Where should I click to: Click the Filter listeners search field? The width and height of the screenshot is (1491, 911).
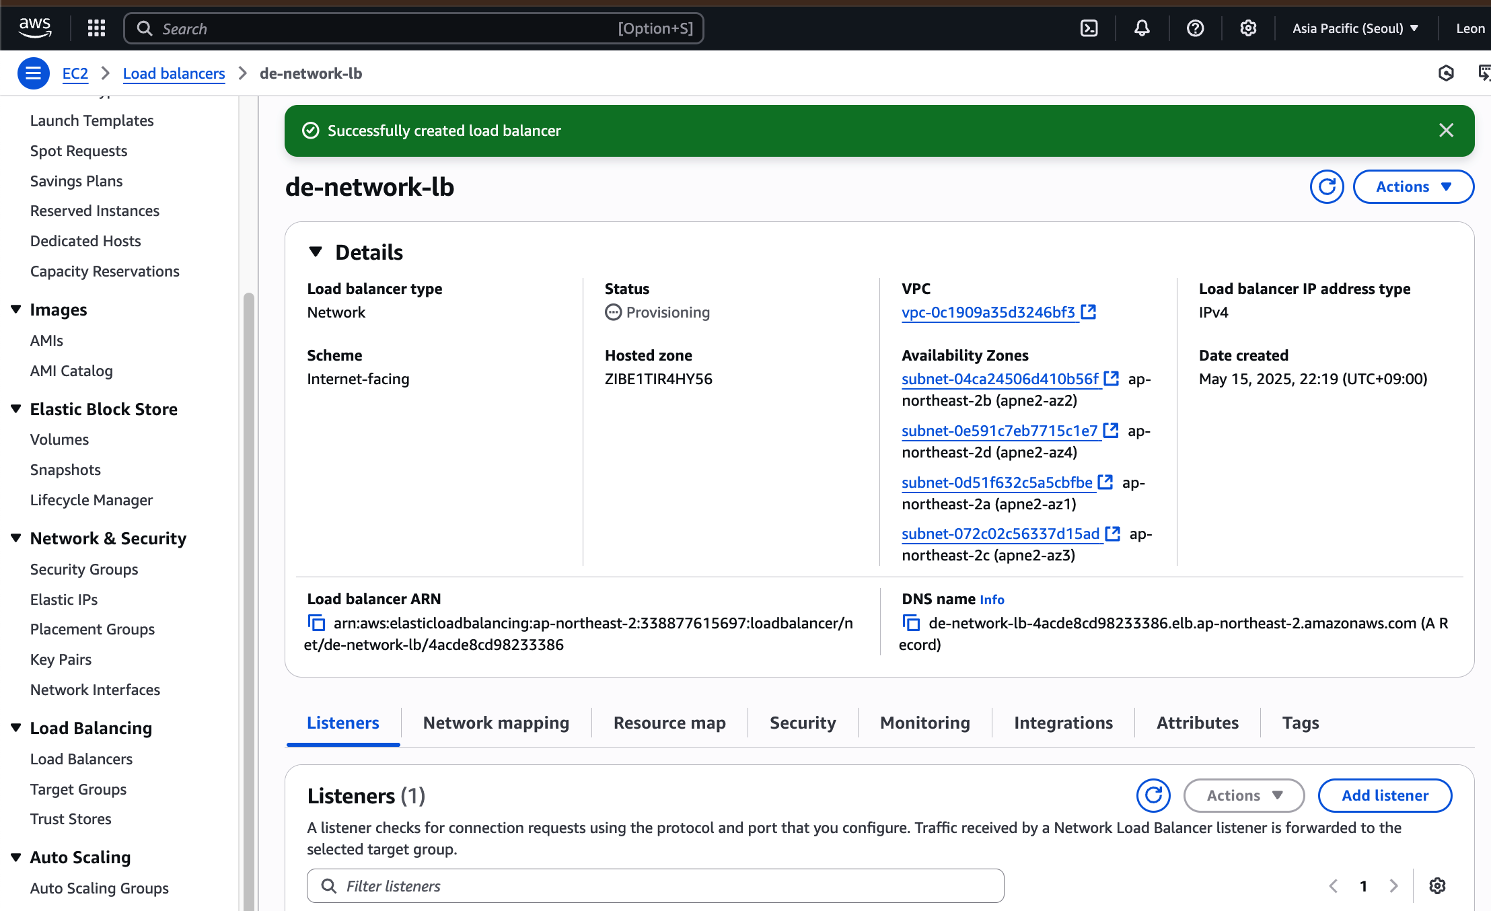coord(655,885)
